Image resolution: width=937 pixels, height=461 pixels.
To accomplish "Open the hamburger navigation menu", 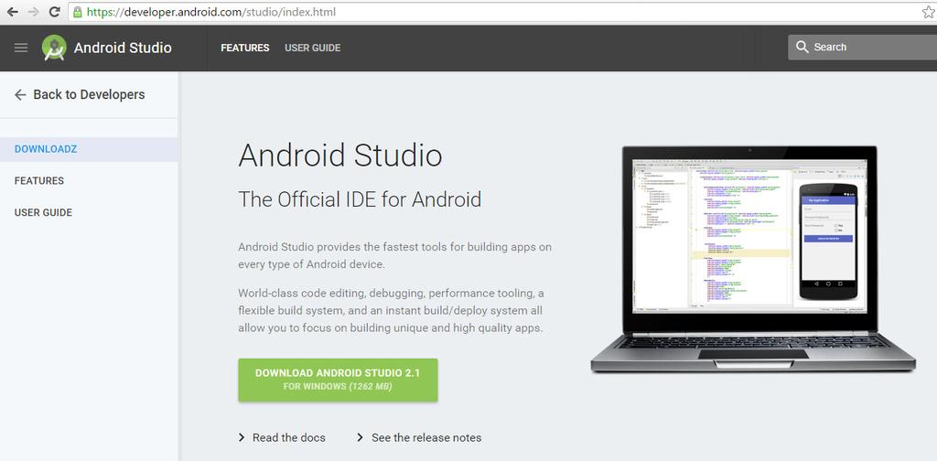I will click(21, 48).
